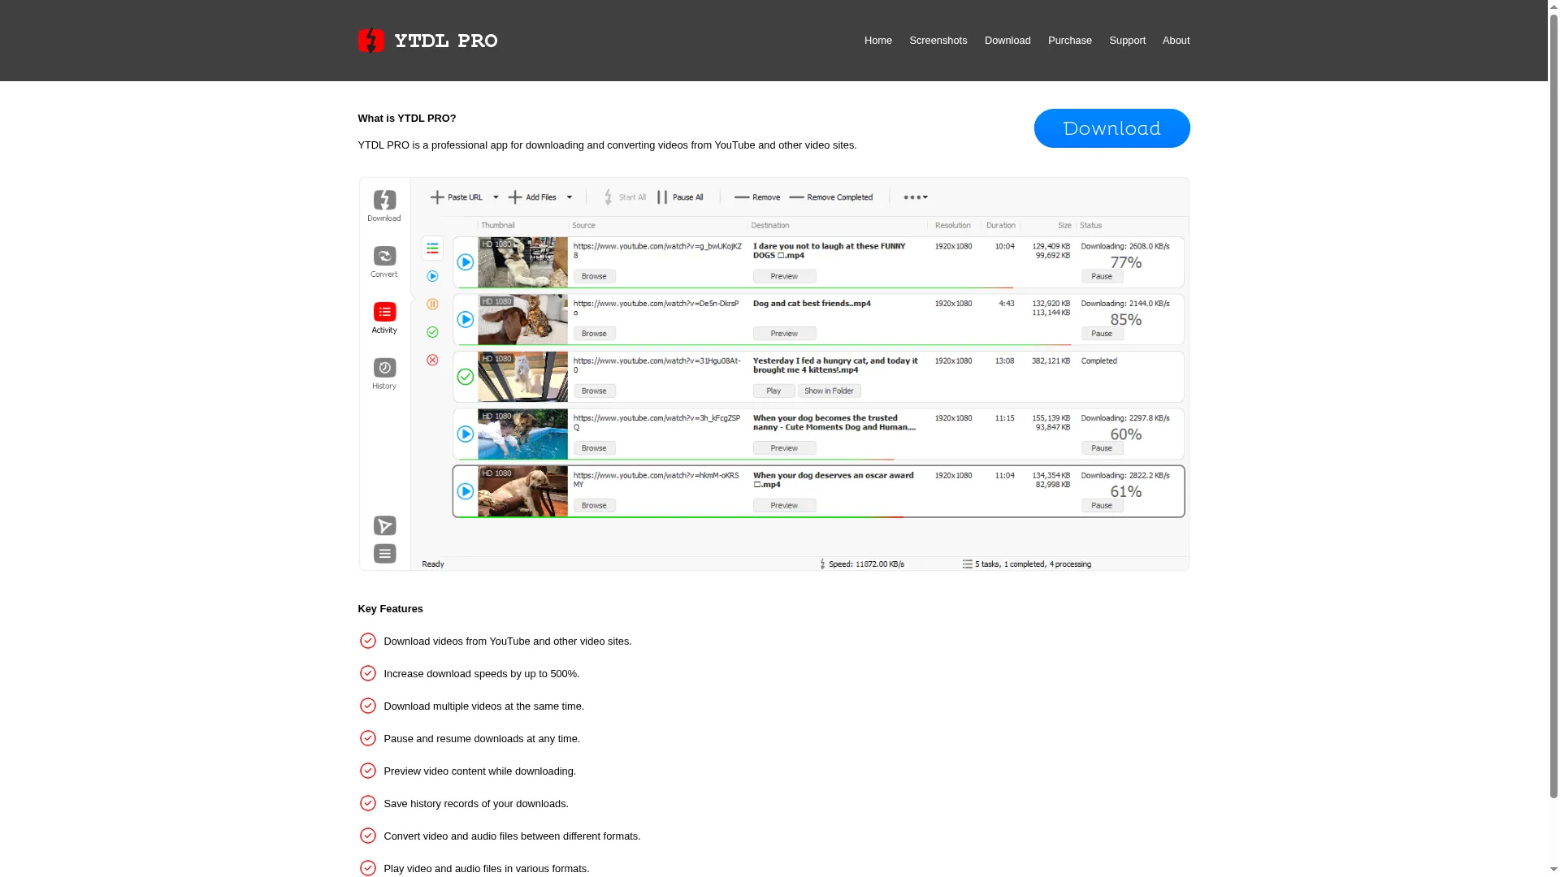Open the three-dots more options dropdown
Screen dimensions: 1560x877
coord(916,197)
